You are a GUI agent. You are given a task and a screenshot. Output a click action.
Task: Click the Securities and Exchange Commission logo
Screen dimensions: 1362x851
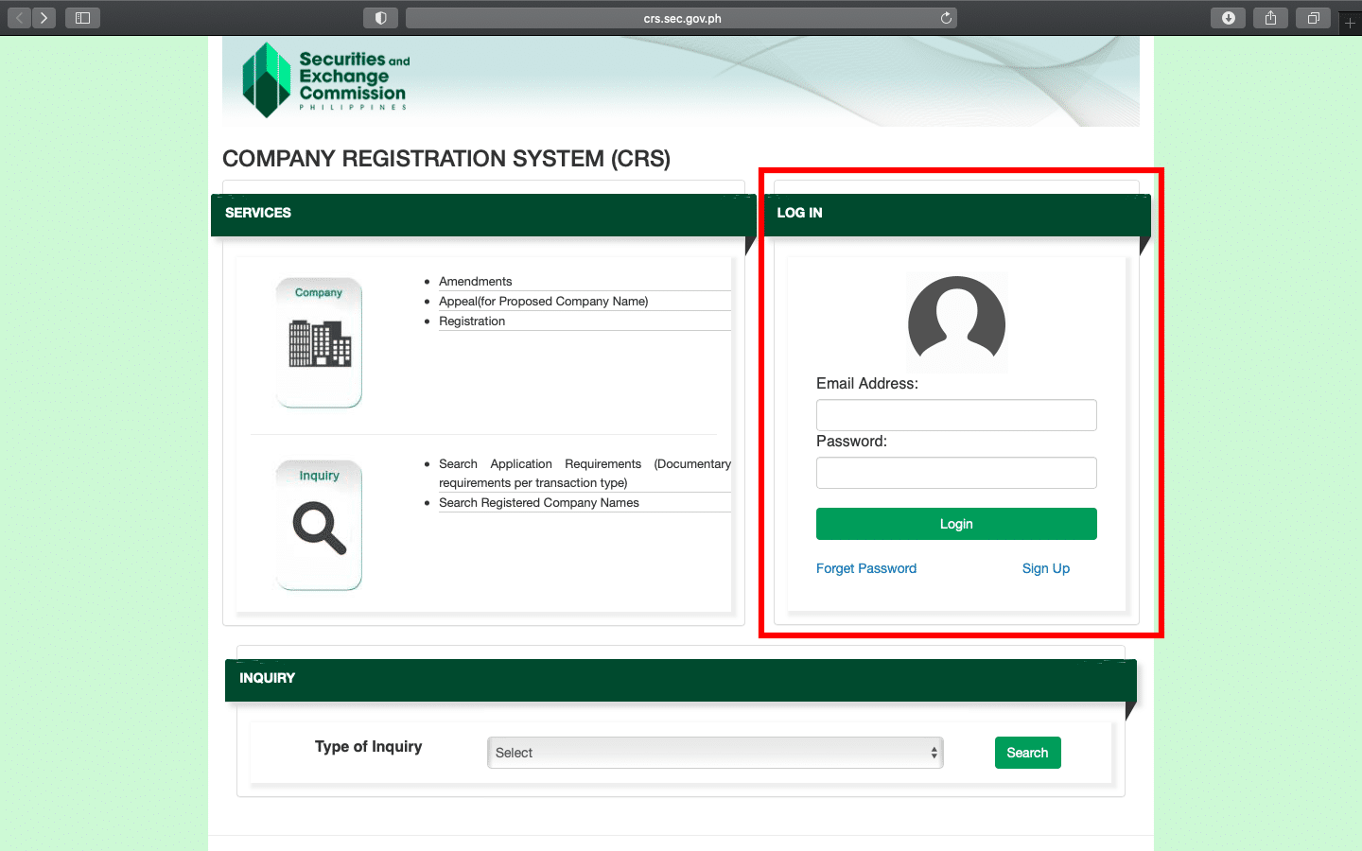(x=324, y=80)
